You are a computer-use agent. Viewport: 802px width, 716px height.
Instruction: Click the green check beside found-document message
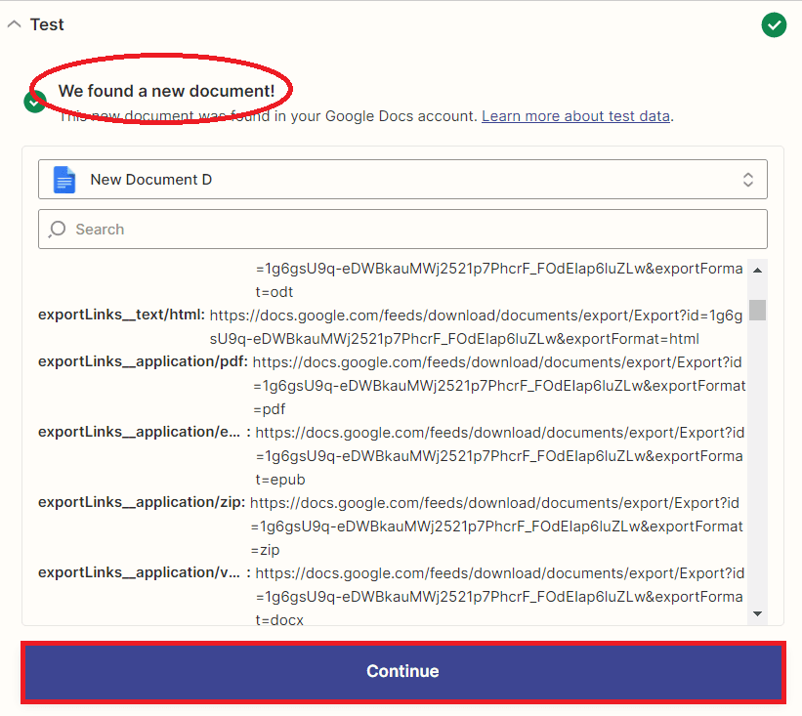(x=35, y=102)
